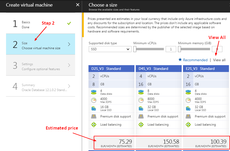This screenshot has width=230, height=151.
Task: Click the 16 GB Local SSD text
Action: click(x=106, y=108)
